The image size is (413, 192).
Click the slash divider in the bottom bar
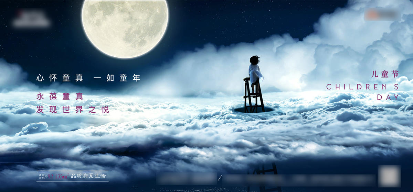tap(220, 178)
